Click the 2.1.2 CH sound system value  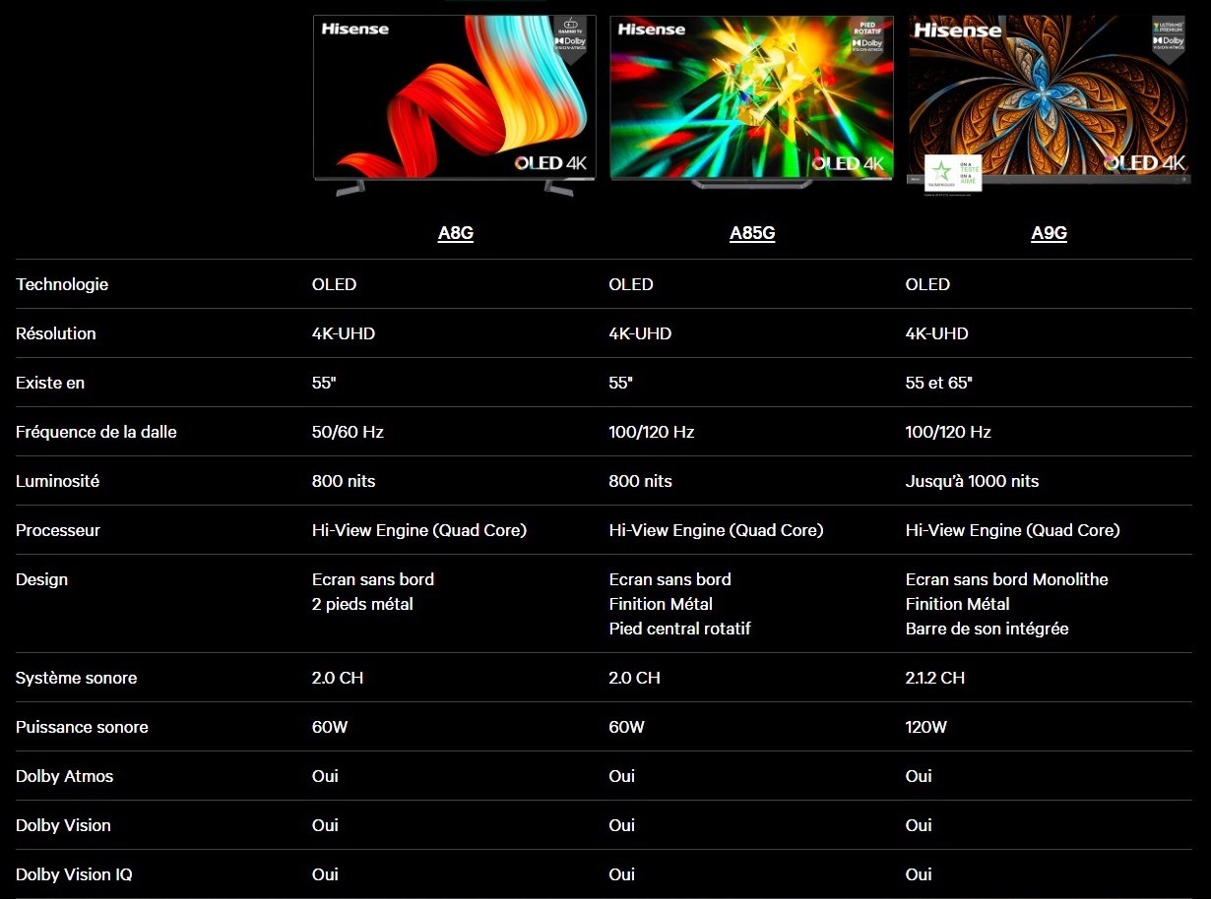pos(935,678)
